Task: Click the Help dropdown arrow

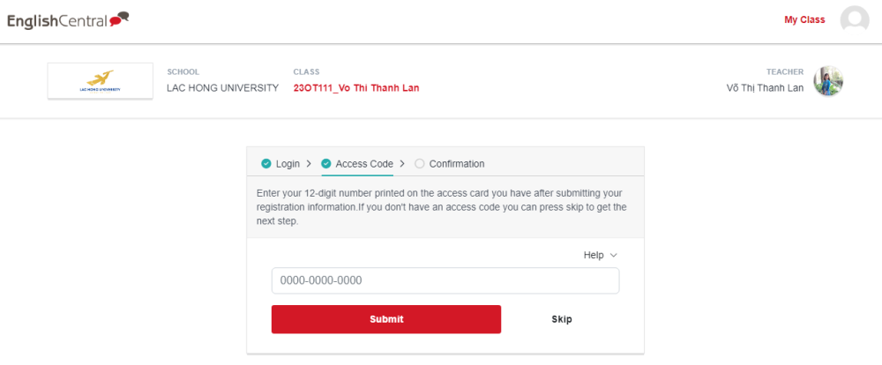Action: (614, 256)
